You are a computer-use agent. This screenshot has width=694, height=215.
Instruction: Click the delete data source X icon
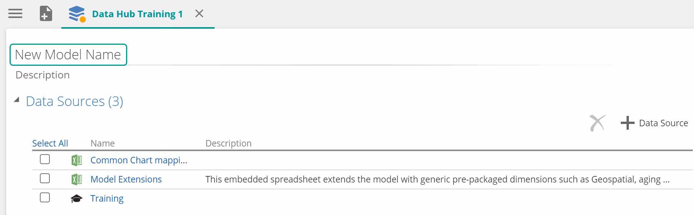[x=597, y=123]
